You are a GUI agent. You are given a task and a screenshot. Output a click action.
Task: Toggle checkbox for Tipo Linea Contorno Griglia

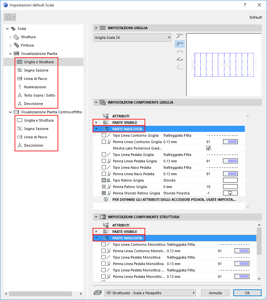104,135
